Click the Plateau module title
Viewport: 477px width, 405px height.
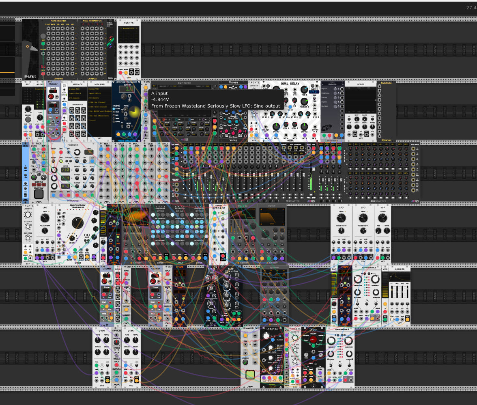pos(233,82)
